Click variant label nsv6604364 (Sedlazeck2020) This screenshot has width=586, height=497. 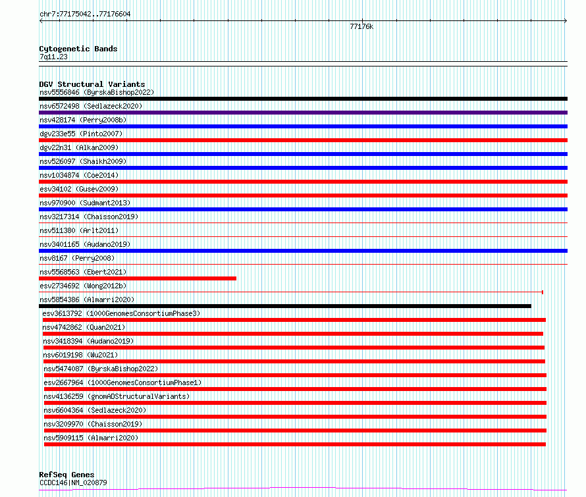(95, 410)
